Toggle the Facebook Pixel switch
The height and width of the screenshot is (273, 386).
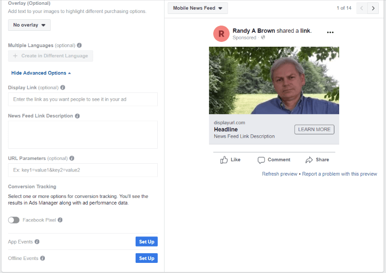click(14, 220)
